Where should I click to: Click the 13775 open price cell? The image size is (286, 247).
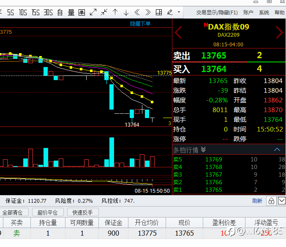coord(147,233)
